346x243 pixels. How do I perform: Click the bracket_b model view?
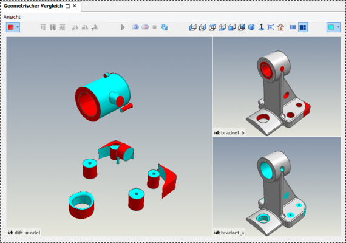(277, 86)
